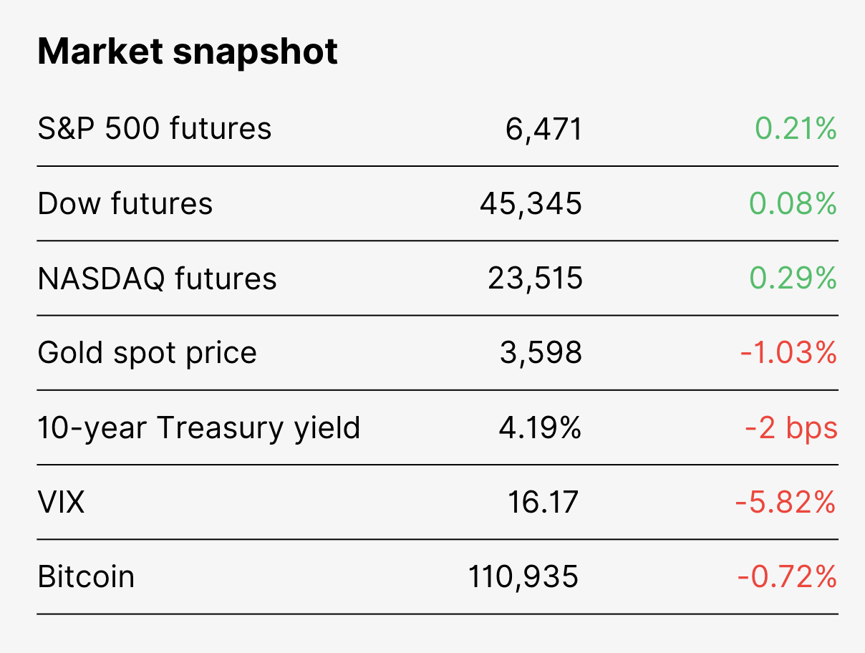Click the Dow value 45,345

tap(531, 205)
